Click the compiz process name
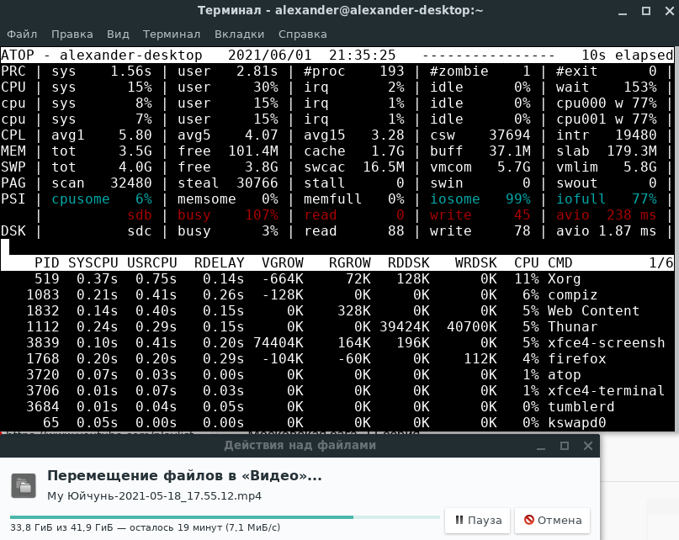 pos(572,295)
